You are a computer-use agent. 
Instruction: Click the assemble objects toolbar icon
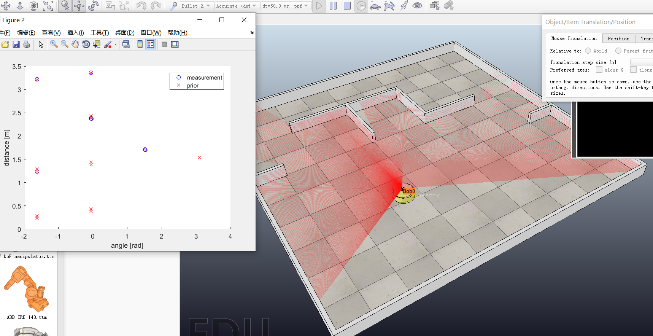(x=110, y=6)
